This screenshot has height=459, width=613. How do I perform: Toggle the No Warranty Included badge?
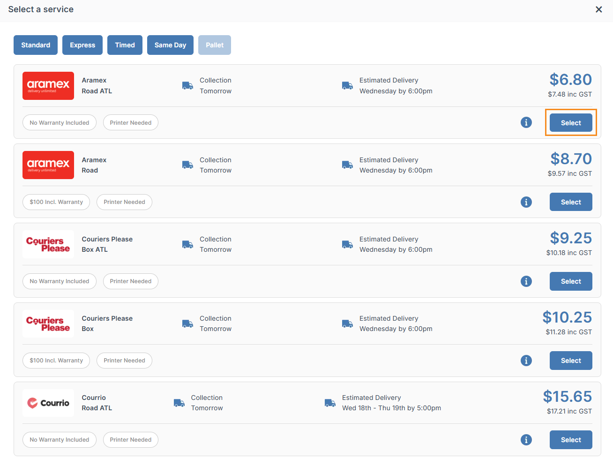pos(59,122)
